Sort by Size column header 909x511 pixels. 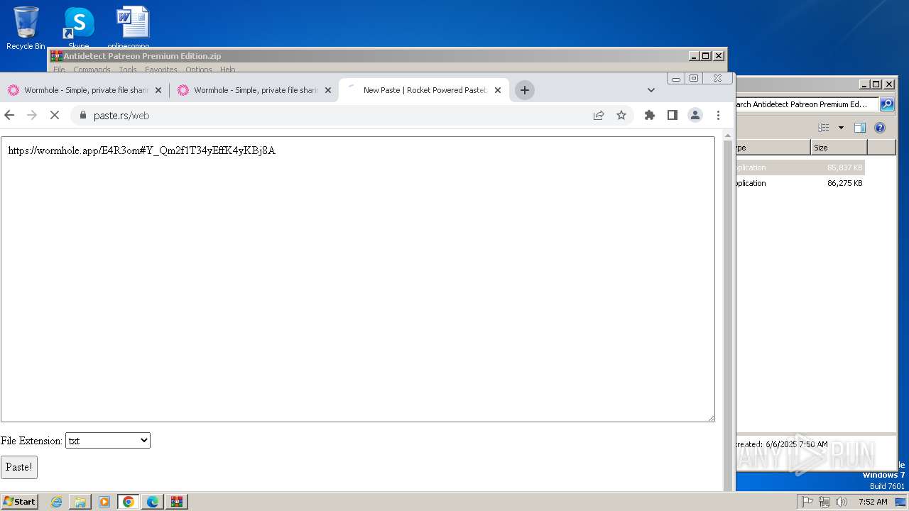click(839, 148)
